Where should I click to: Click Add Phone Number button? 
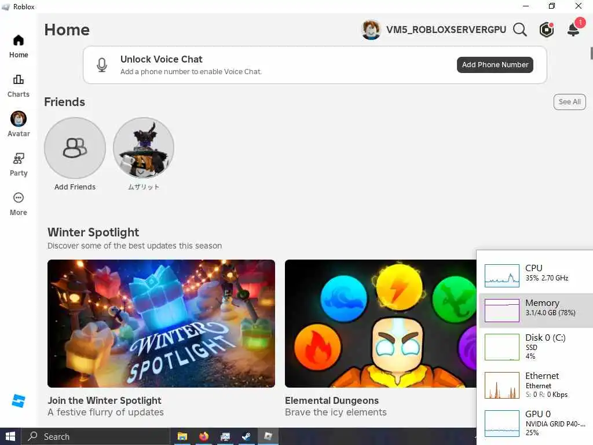(x=495, y=65)
